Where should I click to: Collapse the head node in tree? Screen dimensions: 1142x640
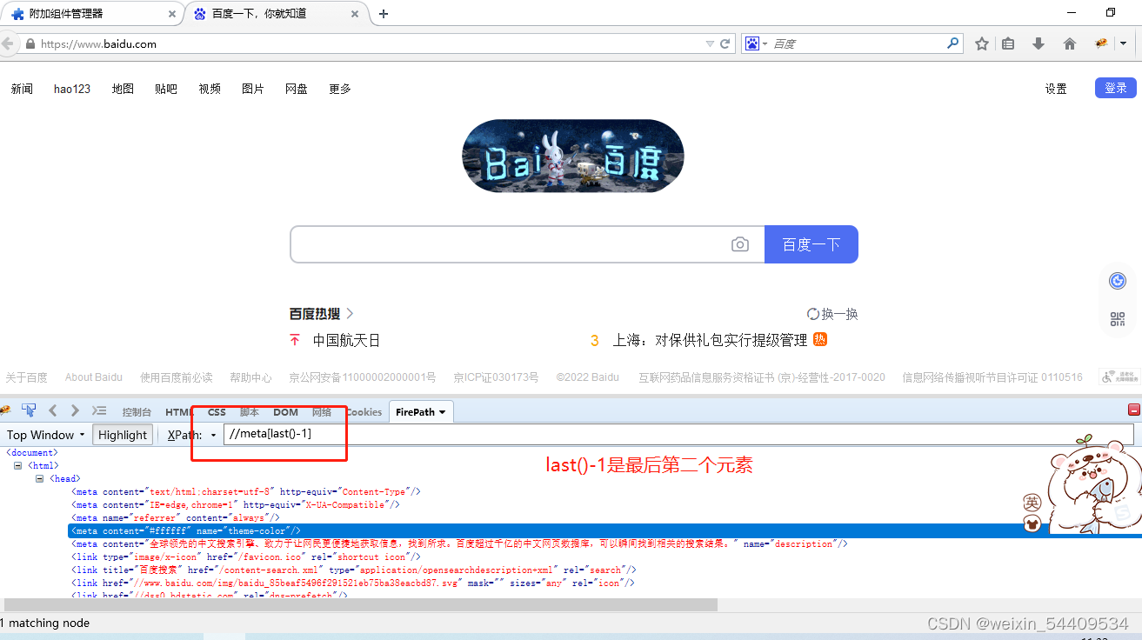39,479
